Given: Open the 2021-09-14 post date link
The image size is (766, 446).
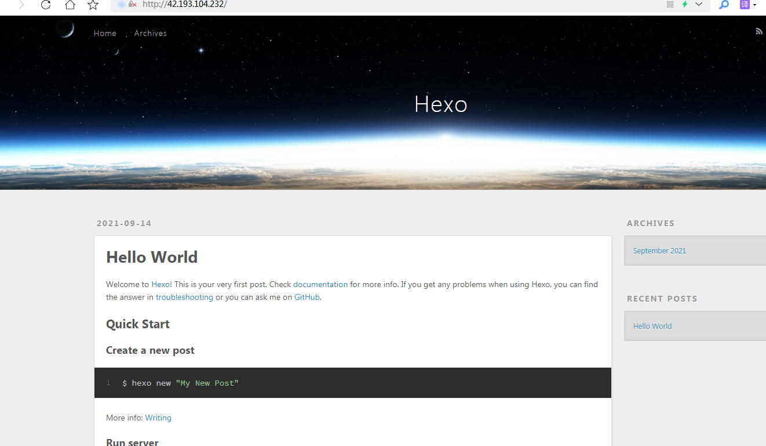Looking at the screenshot, I should [124, 223].
